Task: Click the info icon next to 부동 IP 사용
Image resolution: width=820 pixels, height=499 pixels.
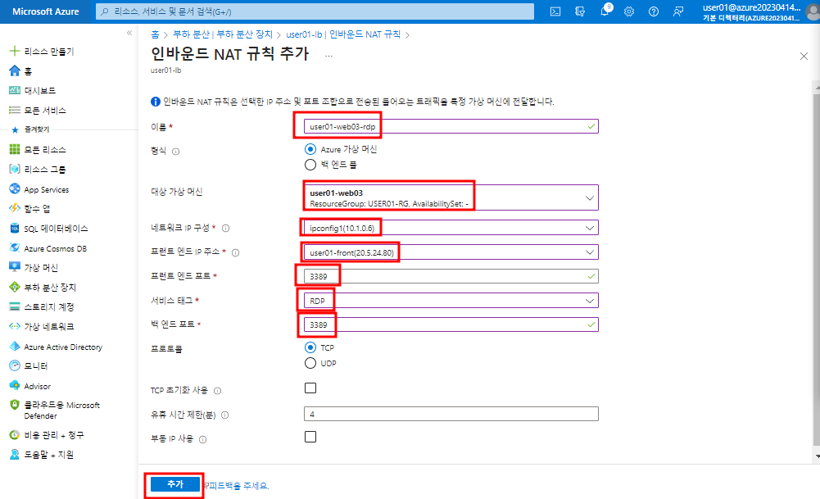Action: (203, 439)
